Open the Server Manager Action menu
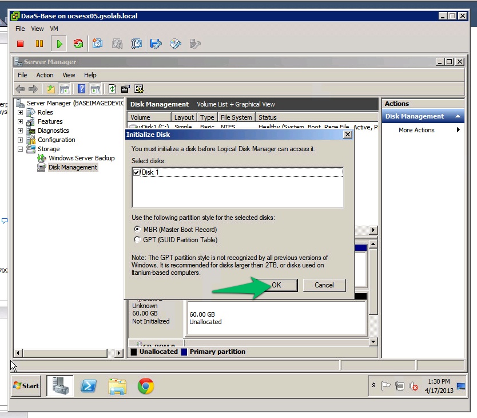 click(x=45, y=75)
